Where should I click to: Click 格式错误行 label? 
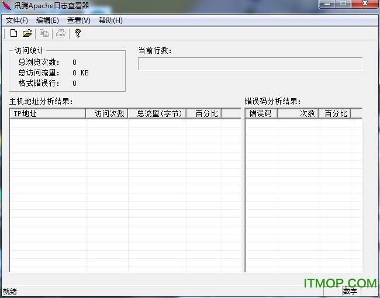pyautogui.click(x=39, y=84)
